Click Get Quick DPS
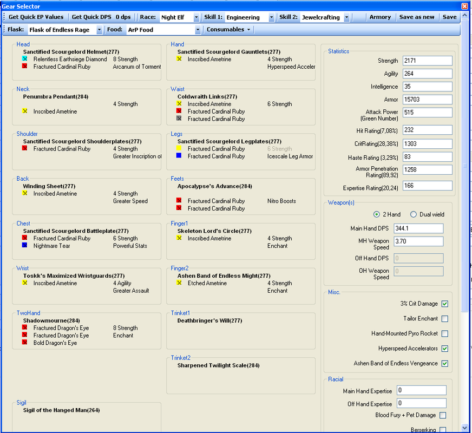 click(91, 17)
